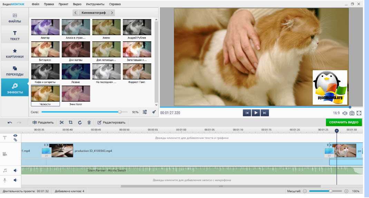Adjust the Сила effect strength slider
Image resolution: width=369 pixels, height=198 pixels.
coord(120,112)
